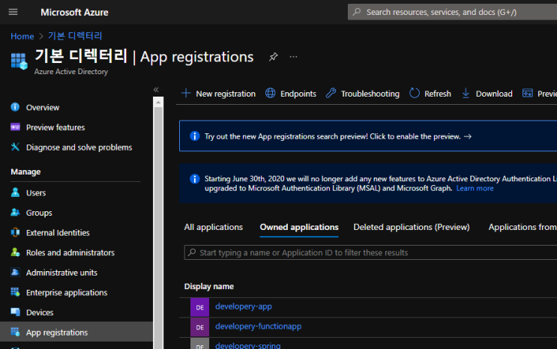Click the App registrations sidebar icon
Viewport: 557px width, 349px height.
tap(15, 332)
